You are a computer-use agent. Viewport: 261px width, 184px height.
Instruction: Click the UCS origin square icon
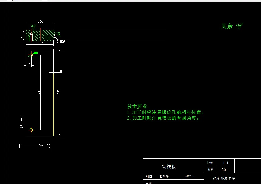click(21, 146)
